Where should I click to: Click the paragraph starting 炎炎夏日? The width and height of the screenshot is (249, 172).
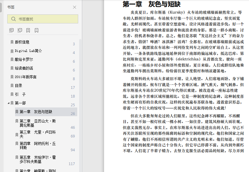(x=183, y=42)
